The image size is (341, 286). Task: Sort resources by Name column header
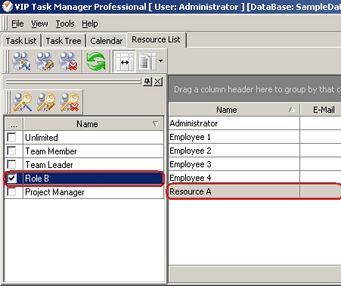tap(234, 110)
